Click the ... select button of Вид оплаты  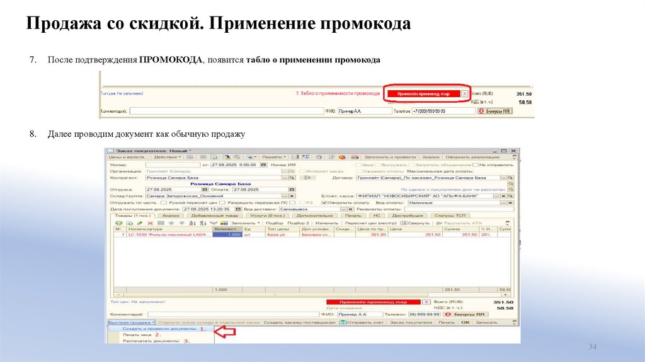pos(503,202)
